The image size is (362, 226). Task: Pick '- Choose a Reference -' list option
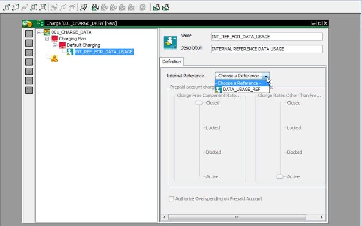(x=242, y=83)
